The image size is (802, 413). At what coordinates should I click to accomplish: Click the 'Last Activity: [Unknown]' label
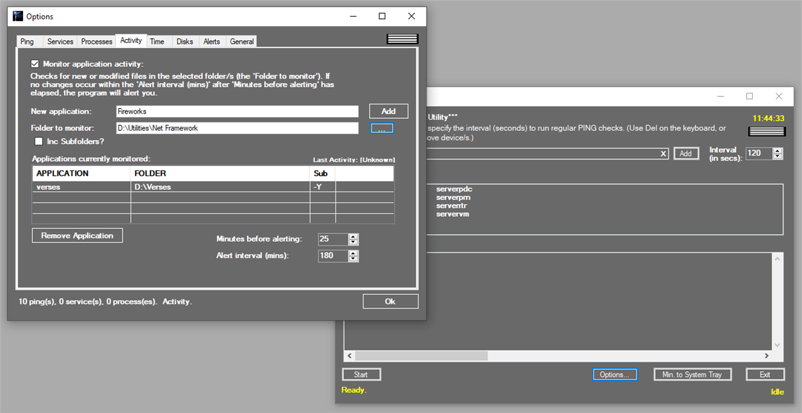coord(354,159)
